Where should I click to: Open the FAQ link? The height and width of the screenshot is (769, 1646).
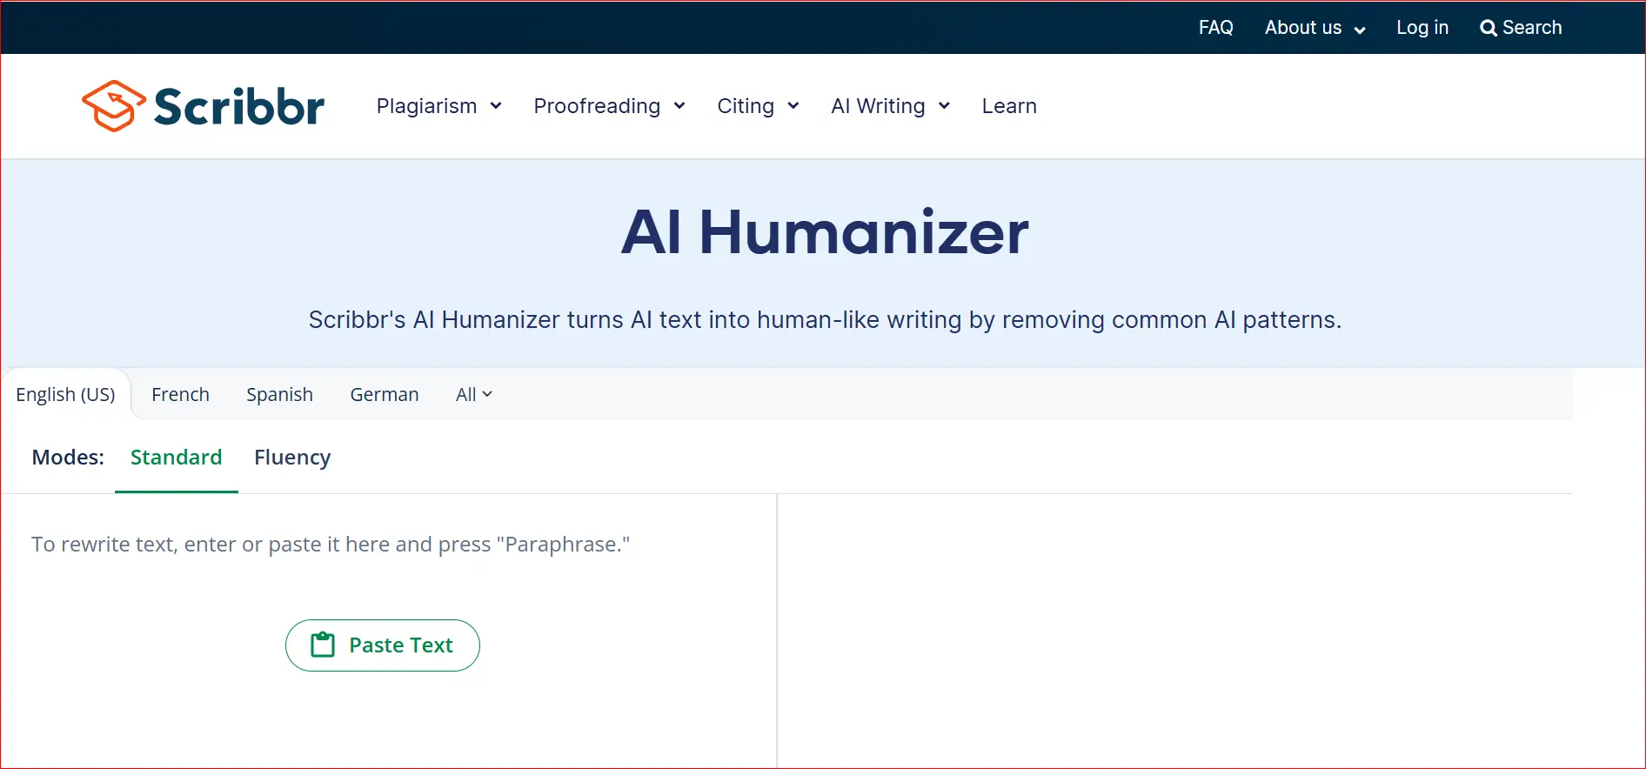[x=1215, y=28]
